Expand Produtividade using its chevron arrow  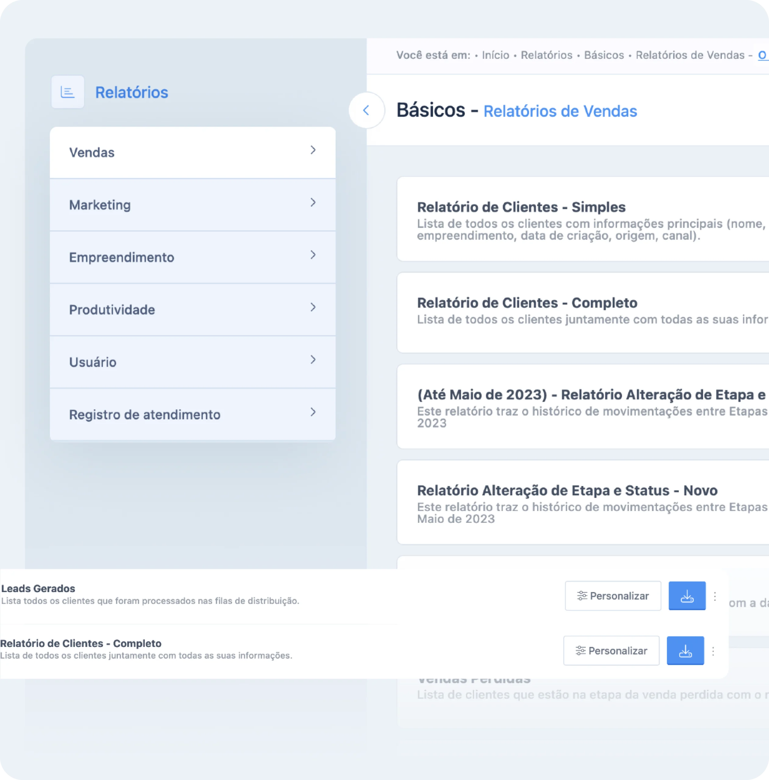[313, 307]
